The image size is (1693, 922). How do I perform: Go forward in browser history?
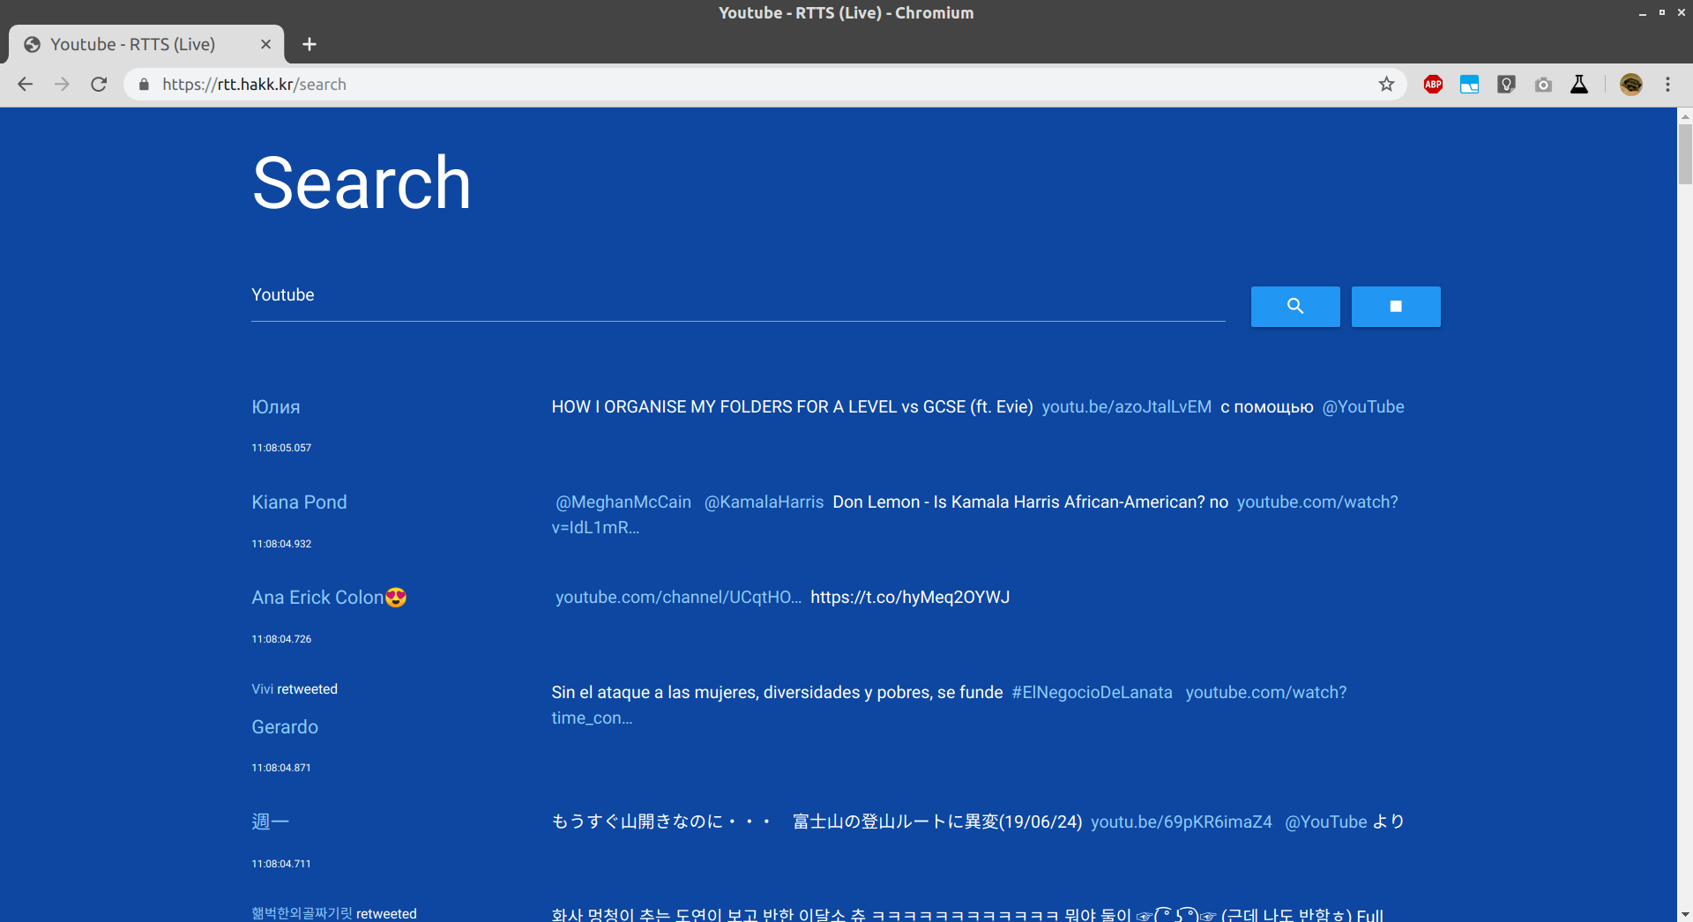tap(62, 85)
